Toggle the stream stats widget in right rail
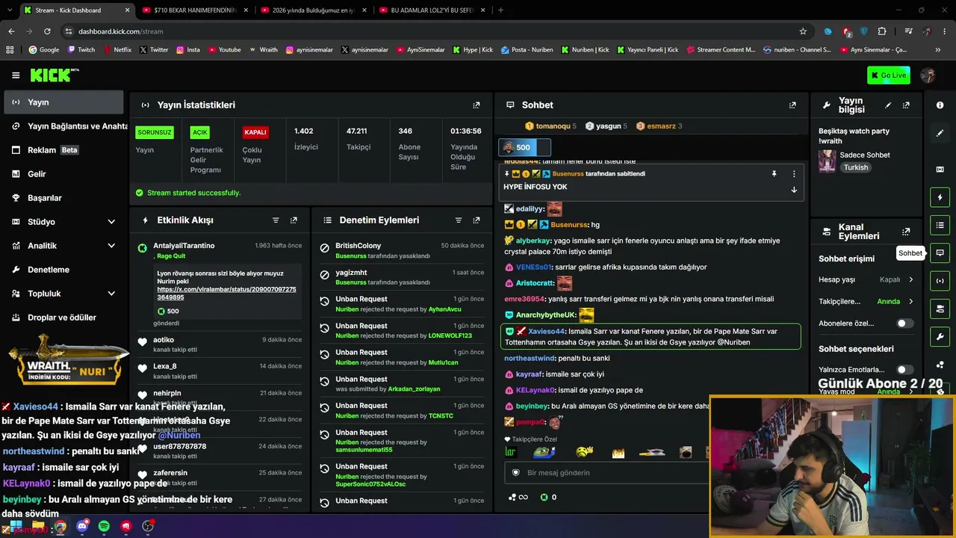The image size is (956, 538). (x=940, y=281)
